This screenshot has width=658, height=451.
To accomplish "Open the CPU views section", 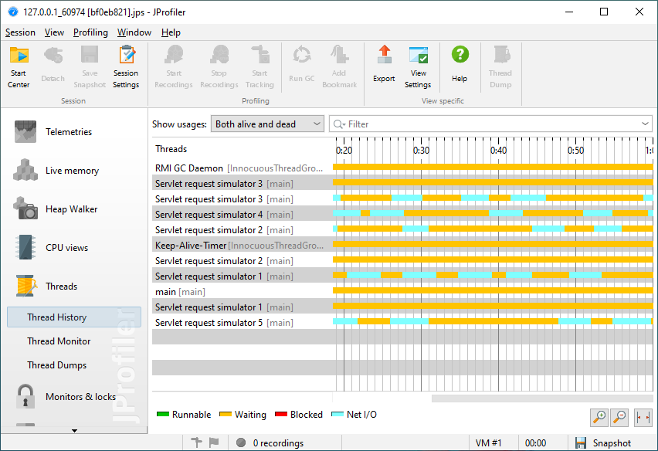I will tap(66, 248).
